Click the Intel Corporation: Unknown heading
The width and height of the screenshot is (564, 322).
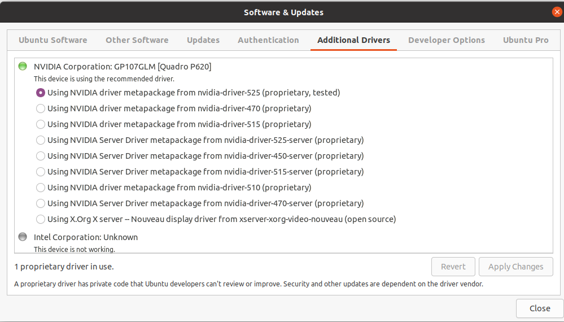coord(86,237)
